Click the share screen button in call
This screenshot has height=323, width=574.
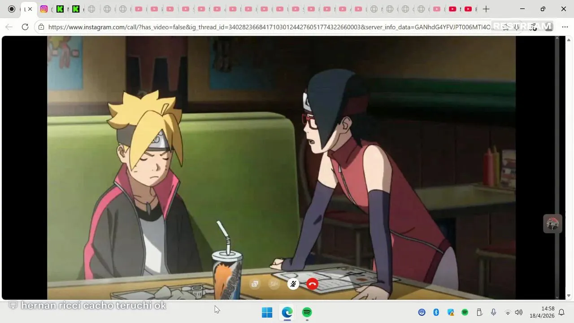click(255, 284)
